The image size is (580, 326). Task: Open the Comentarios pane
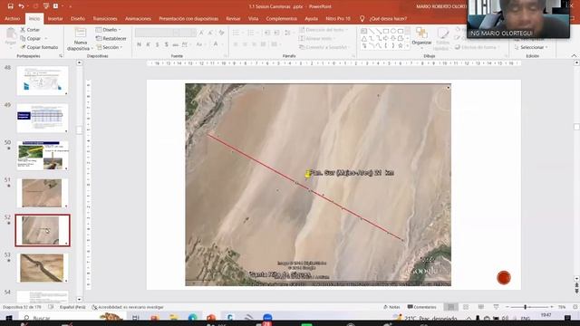coord(421,307)
